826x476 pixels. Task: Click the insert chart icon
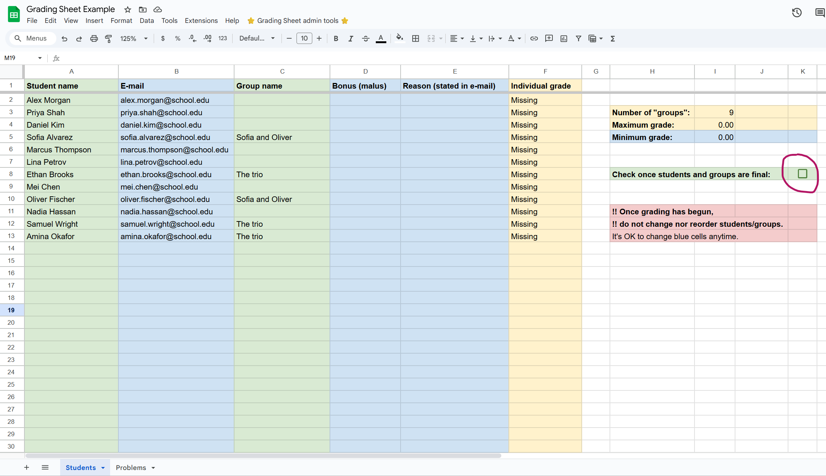[x=564, y=38]
